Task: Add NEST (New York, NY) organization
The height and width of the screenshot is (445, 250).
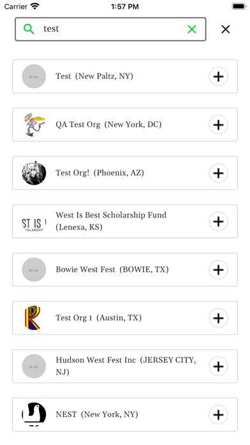Action: (x=218, y=415)
